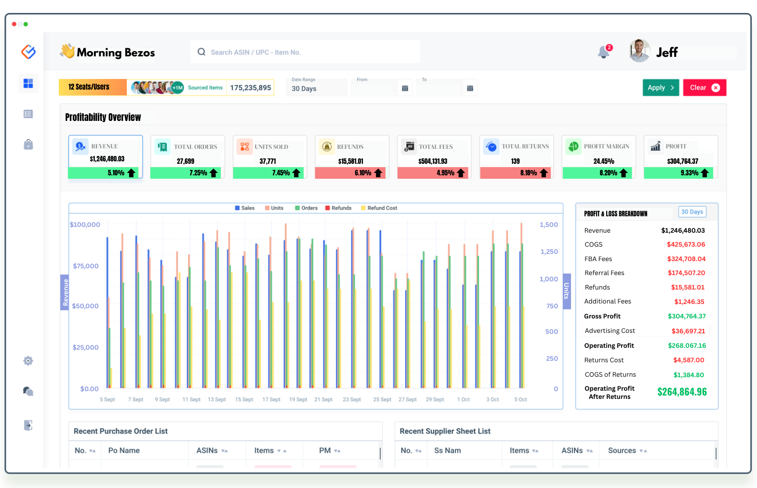Toggle the Orders legend series

(x=306, y=208)
